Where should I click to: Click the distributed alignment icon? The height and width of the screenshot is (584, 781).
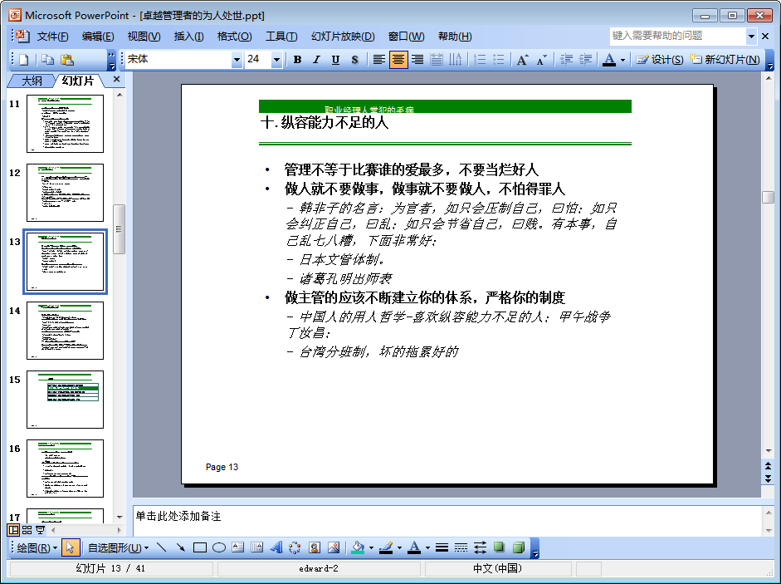coord(437,60)
